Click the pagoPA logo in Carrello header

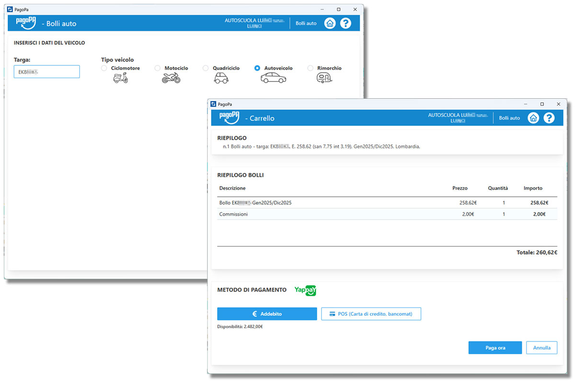point(230,117)
